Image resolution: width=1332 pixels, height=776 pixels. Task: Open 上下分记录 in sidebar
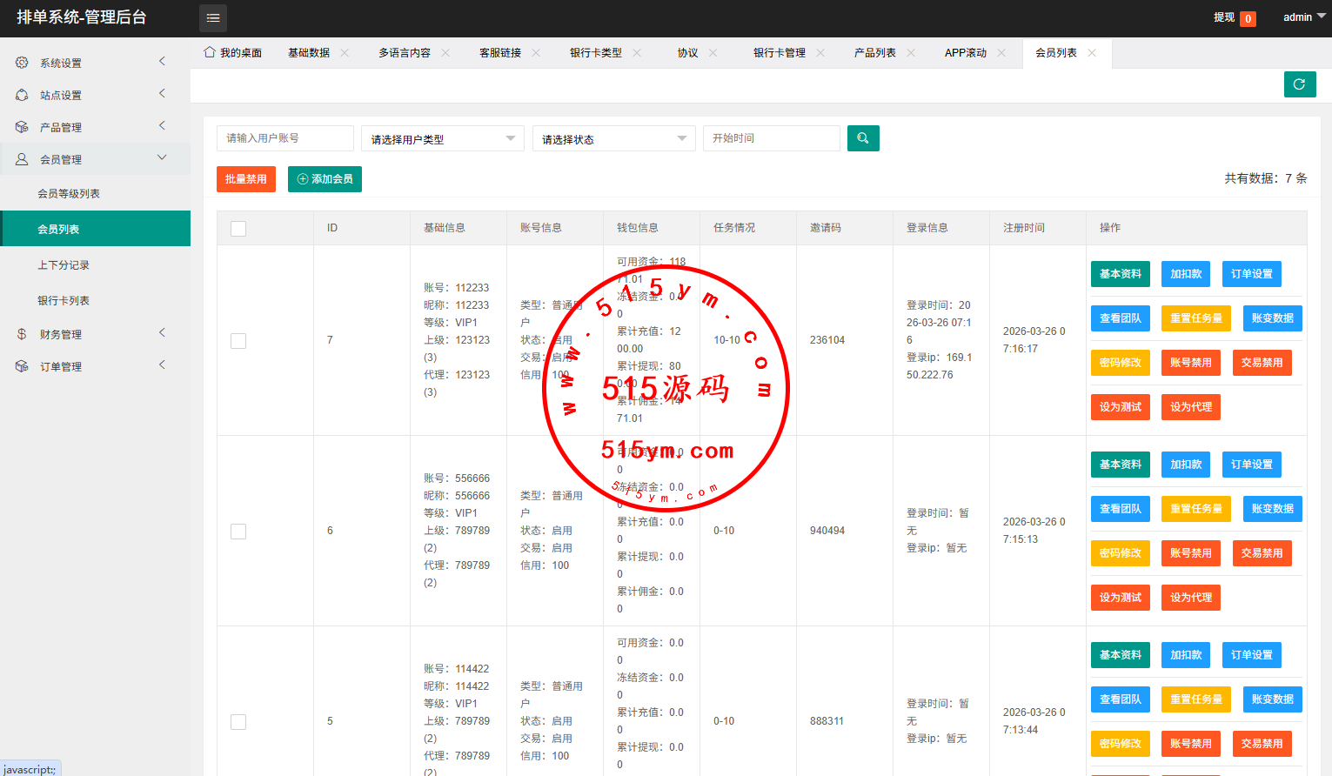[x=64, y=265]
